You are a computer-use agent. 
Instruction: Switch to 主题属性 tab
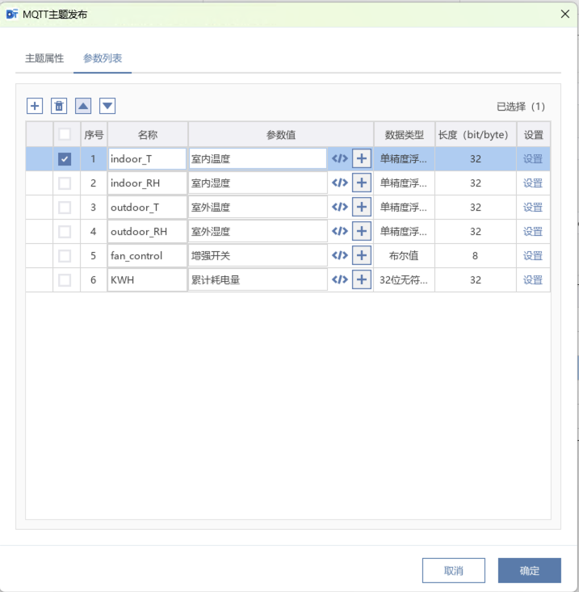coord(44,59)
